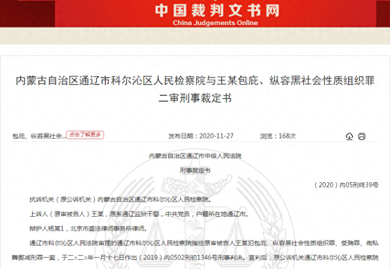Click the download document icon

[349, 136]
